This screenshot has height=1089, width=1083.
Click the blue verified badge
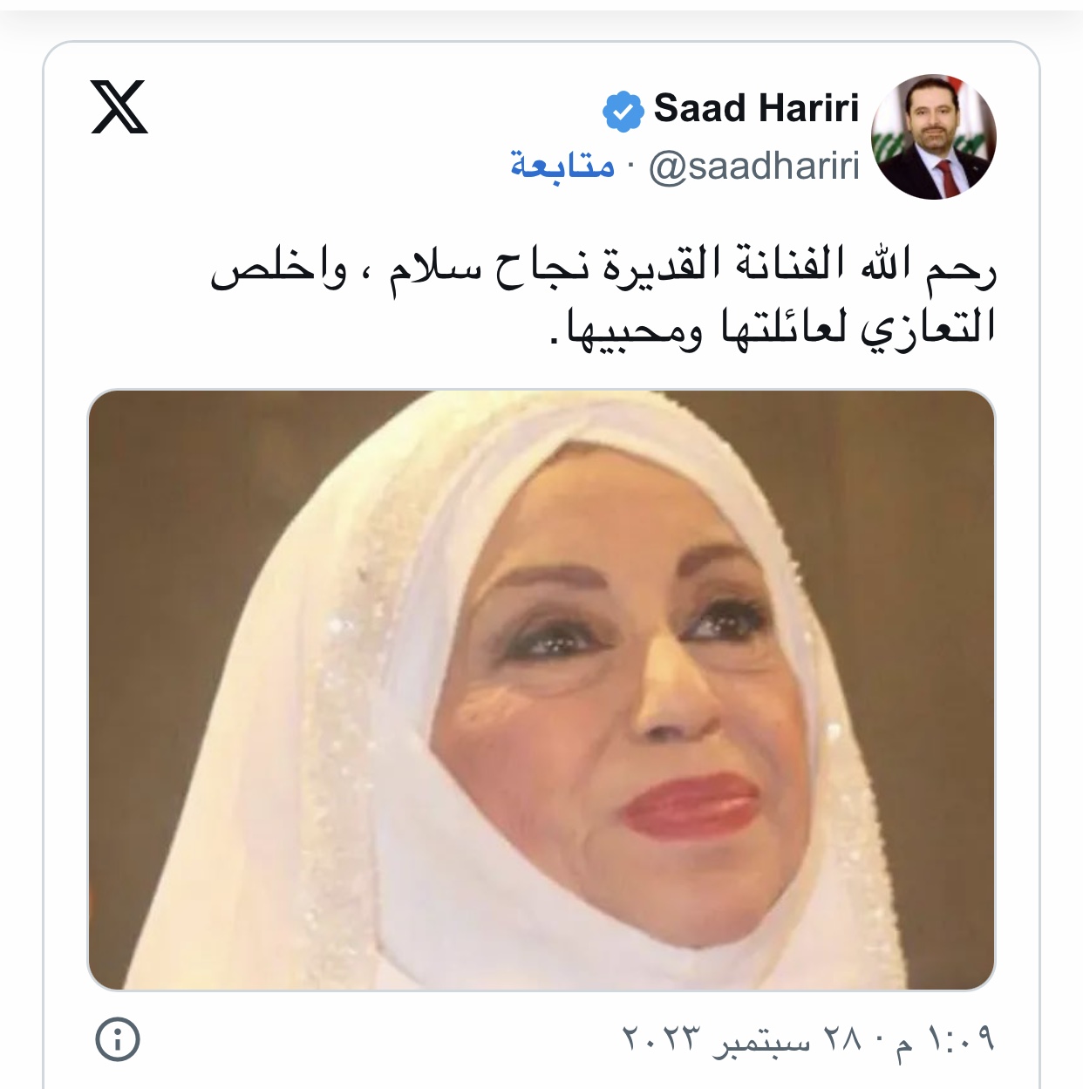(x=623, y=111)
